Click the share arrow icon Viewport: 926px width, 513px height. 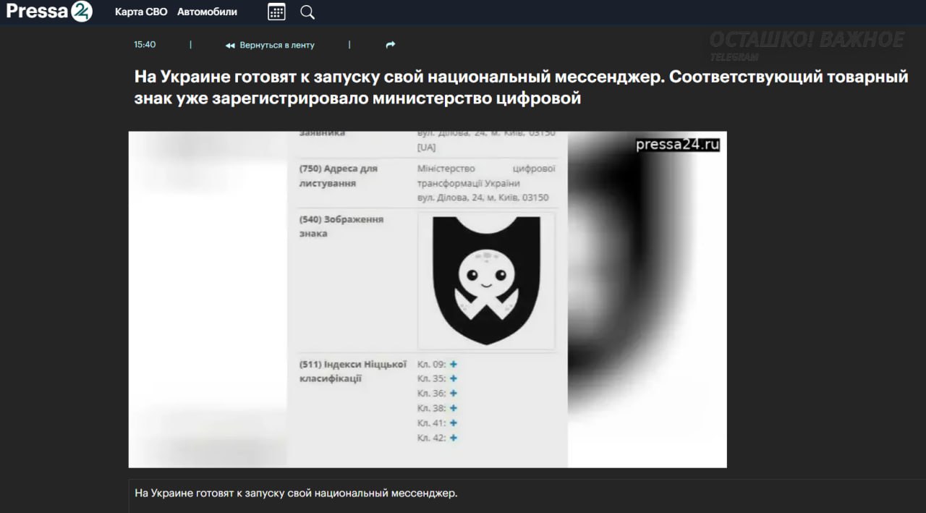[x=391, y=45]
